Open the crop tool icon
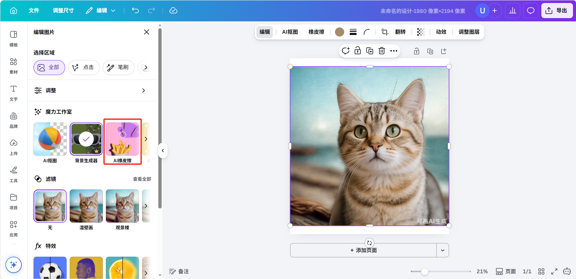 (x=385, y=32)
